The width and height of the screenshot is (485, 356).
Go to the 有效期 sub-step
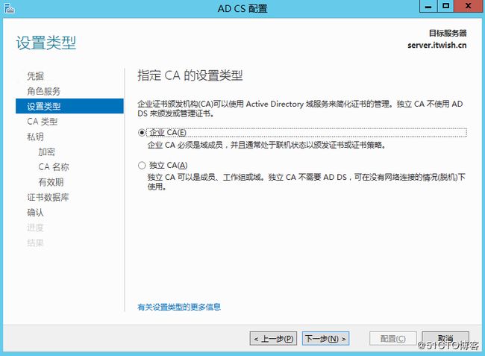51,182
